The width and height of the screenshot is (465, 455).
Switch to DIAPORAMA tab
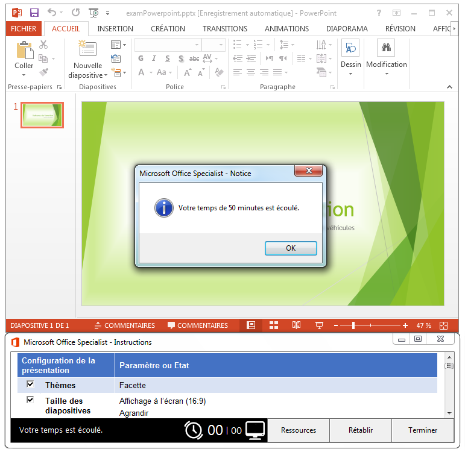click(347, 29)
